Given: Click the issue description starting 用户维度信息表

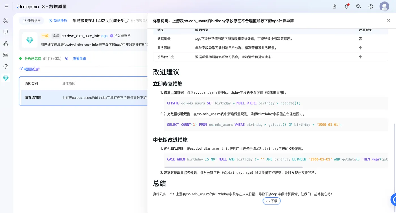Looking at the screenshot, I should click(94, 45).
